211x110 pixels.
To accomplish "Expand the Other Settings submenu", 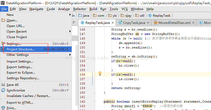I will point(36,55).
